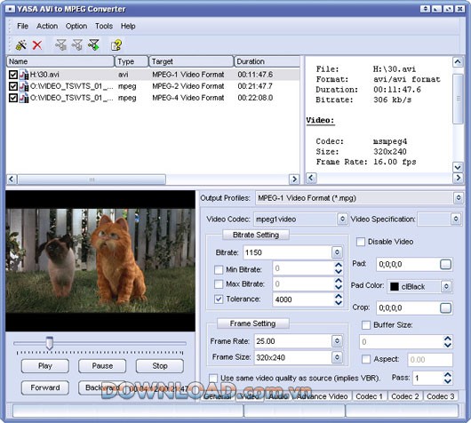Open the Action menu
The height and width of the screenshot is (423, 471).
coord(47,26)
